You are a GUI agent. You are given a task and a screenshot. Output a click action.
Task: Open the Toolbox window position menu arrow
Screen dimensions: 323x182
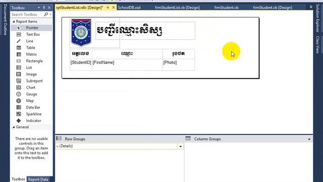coord(39,8)
